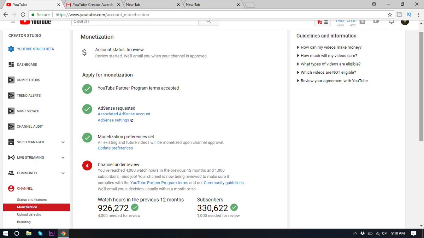
Task: Show hidden tray icons chevron
Action: [x=355, y=233]
